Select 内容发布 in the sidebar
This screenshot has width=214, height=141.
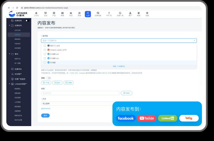[x=19, y=35]
